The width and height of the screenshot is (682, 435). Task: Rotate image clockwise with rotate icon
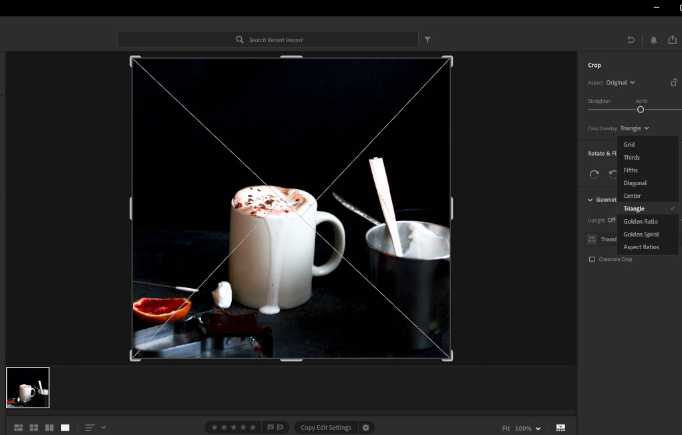tap(594, 174)
